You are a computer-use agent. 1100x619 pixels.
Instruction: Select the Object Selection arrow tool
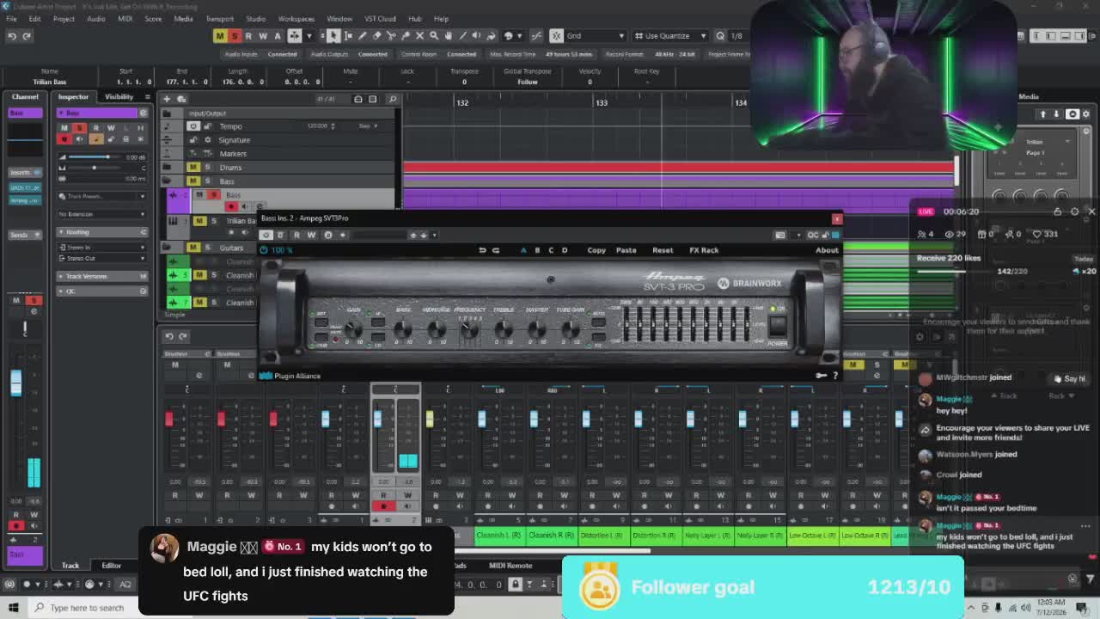(333, 36)
